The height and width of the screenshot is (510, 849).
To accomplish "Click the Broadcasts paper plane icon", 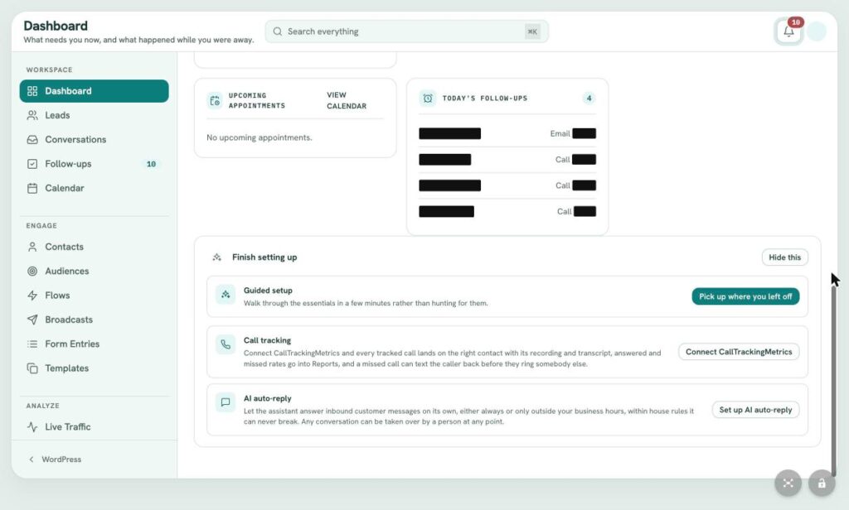I will coord(32,320).
